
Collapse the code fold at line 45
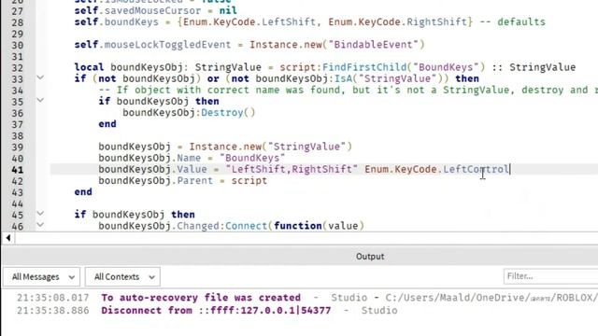[40, 214]
